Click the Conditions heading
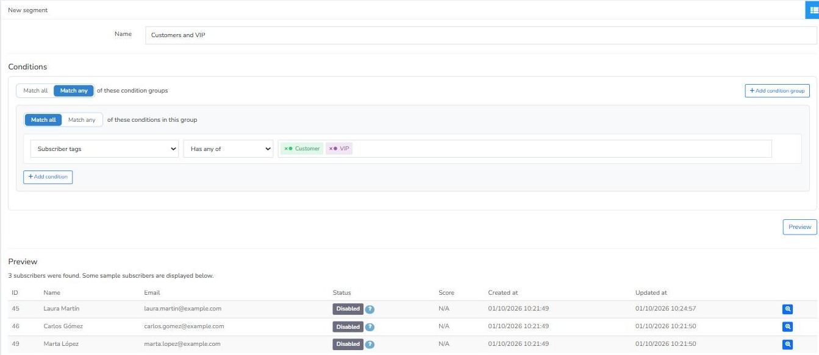Screen dimensions: 819x355 (27, 67)
